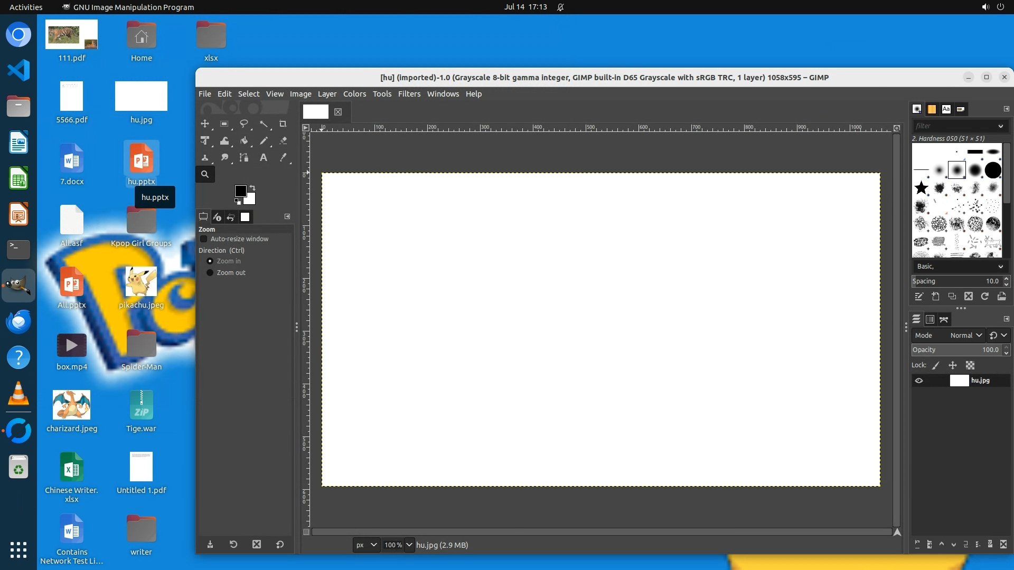
Task: Click the black foreground color swatch
Action: point(240,191)
